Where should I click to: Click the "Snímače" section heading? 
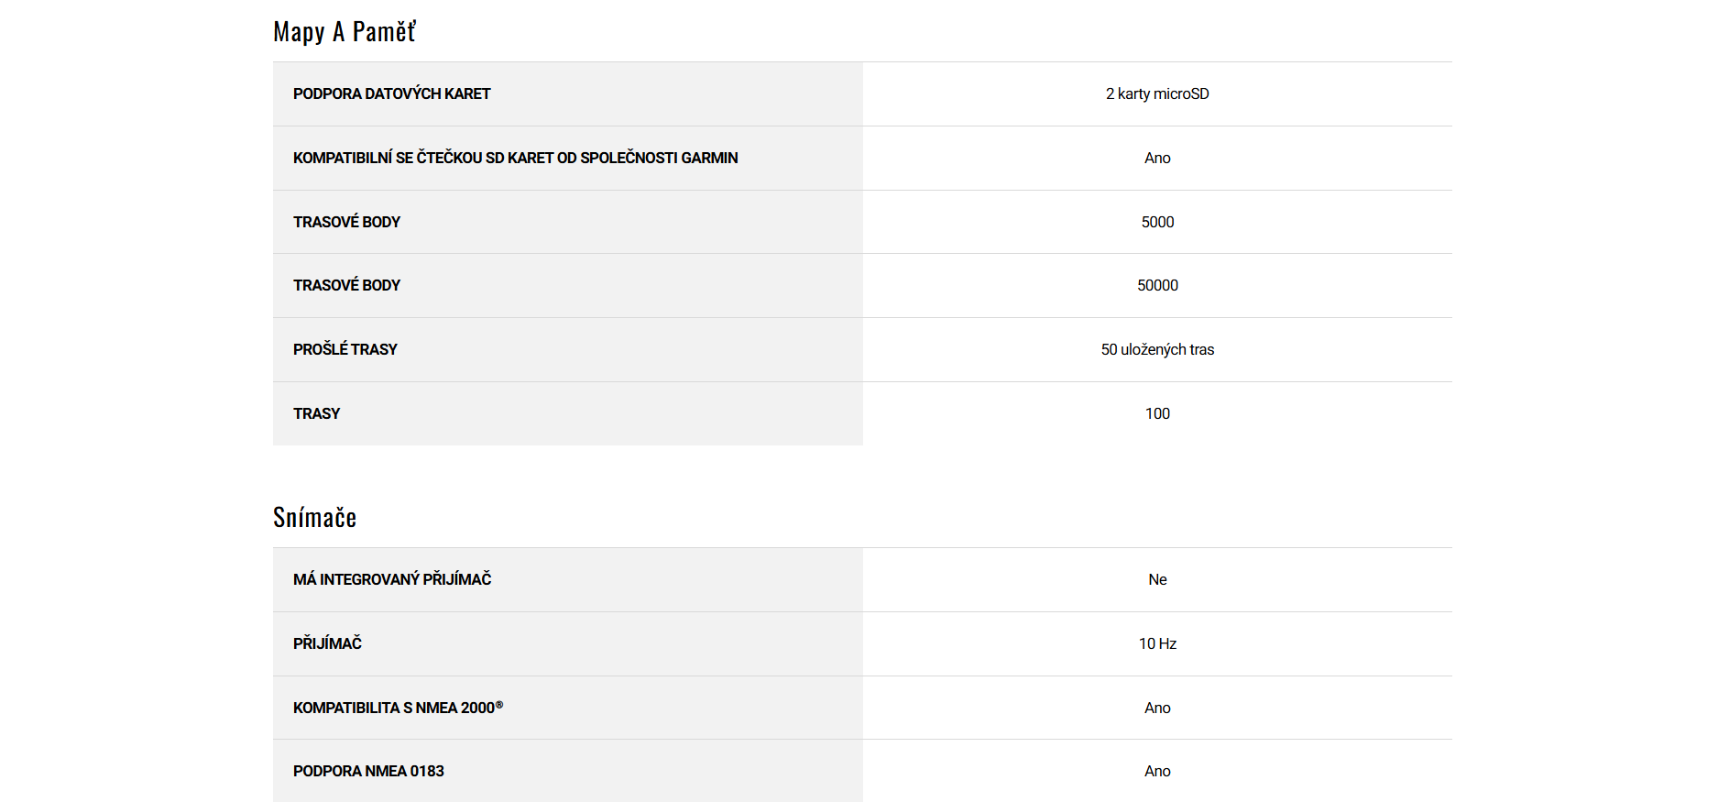point(314,518)
